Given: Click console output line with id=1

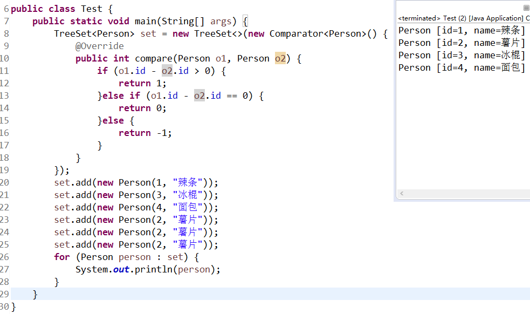Looking at the screenshot, I should (461, 30).
